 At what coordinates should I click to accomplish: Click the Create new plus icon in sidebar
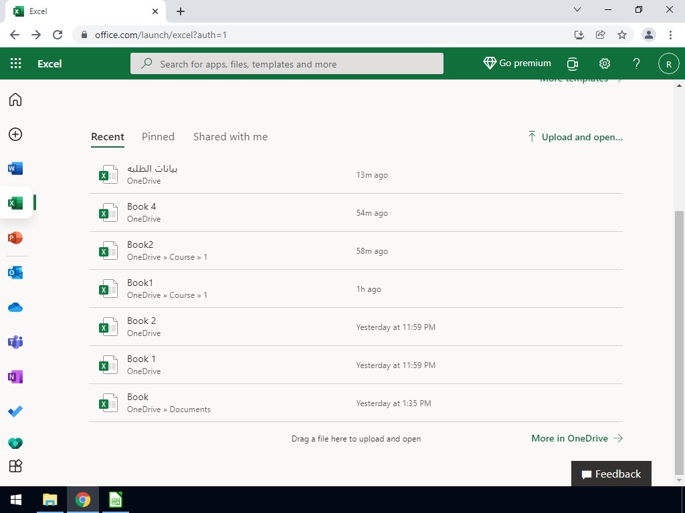click(15, 134)
